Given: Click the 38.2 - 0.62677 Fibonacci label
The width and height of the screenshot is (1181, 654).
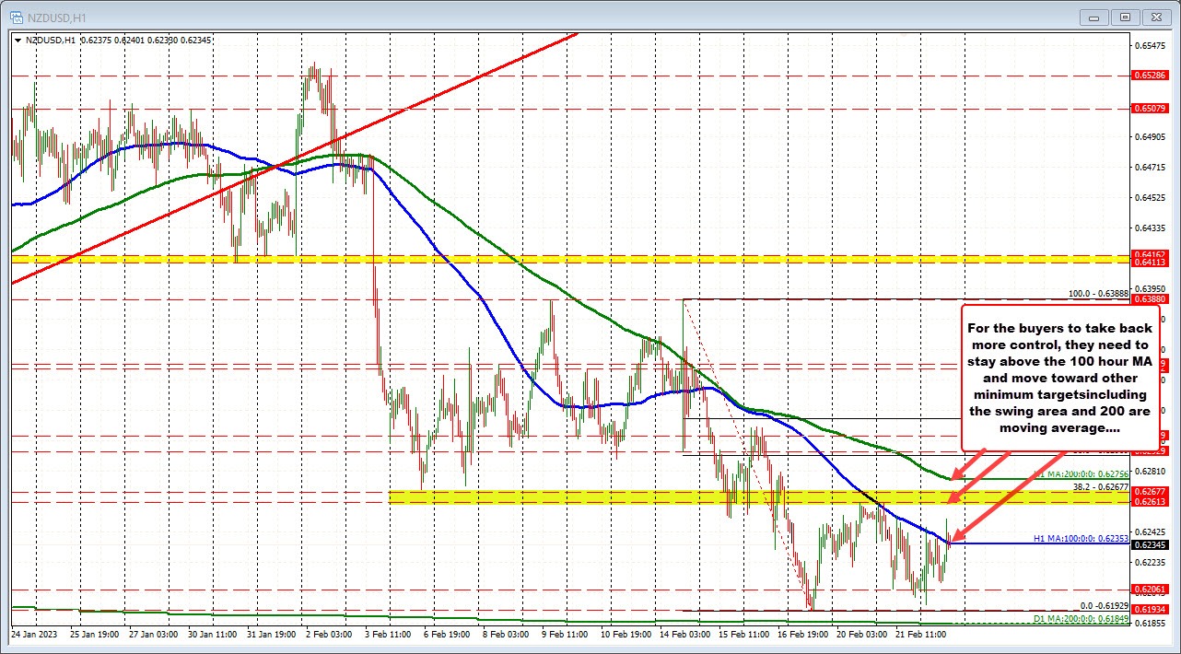Looking at the screenshot, I should point(1099,485).
